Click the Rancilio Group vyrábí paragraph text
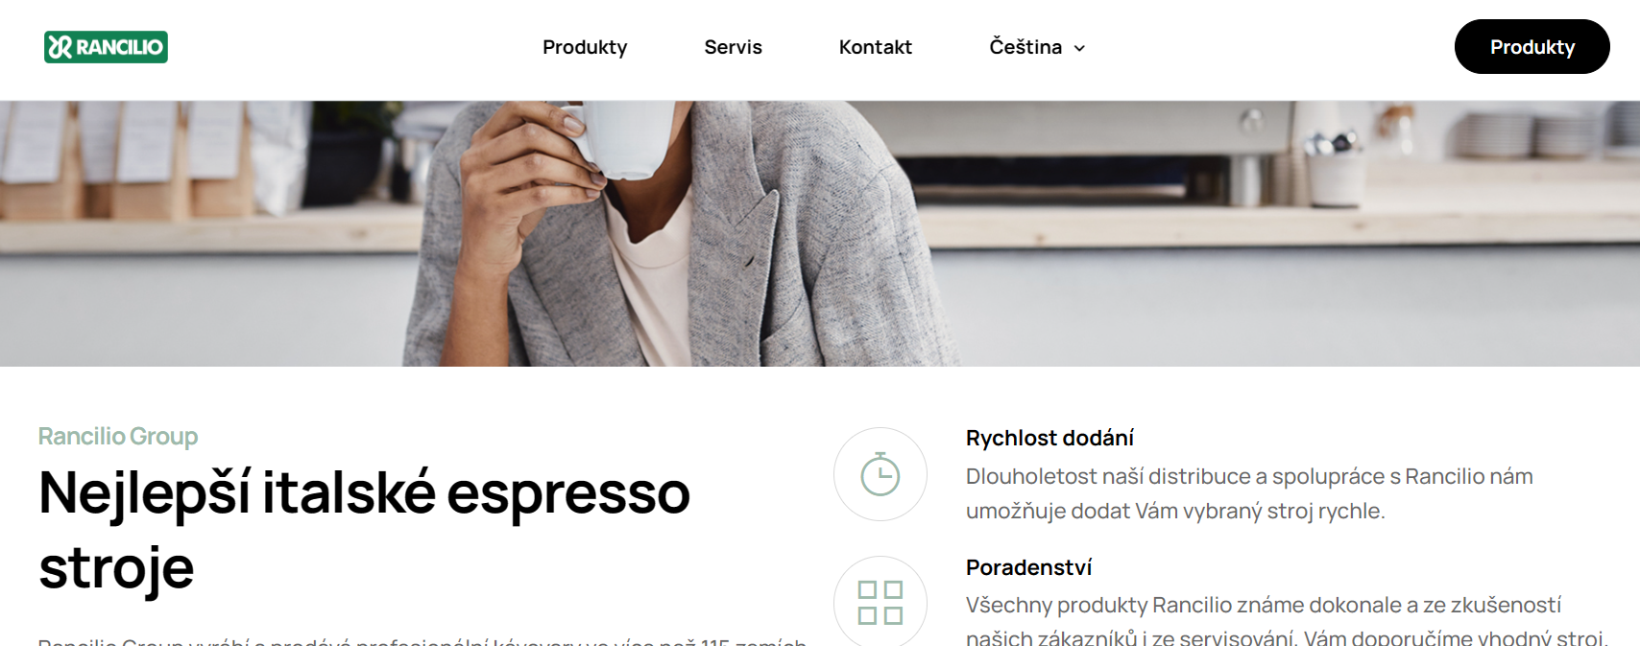Viewport: 1640px width, 646px height. tap(422, 640)
